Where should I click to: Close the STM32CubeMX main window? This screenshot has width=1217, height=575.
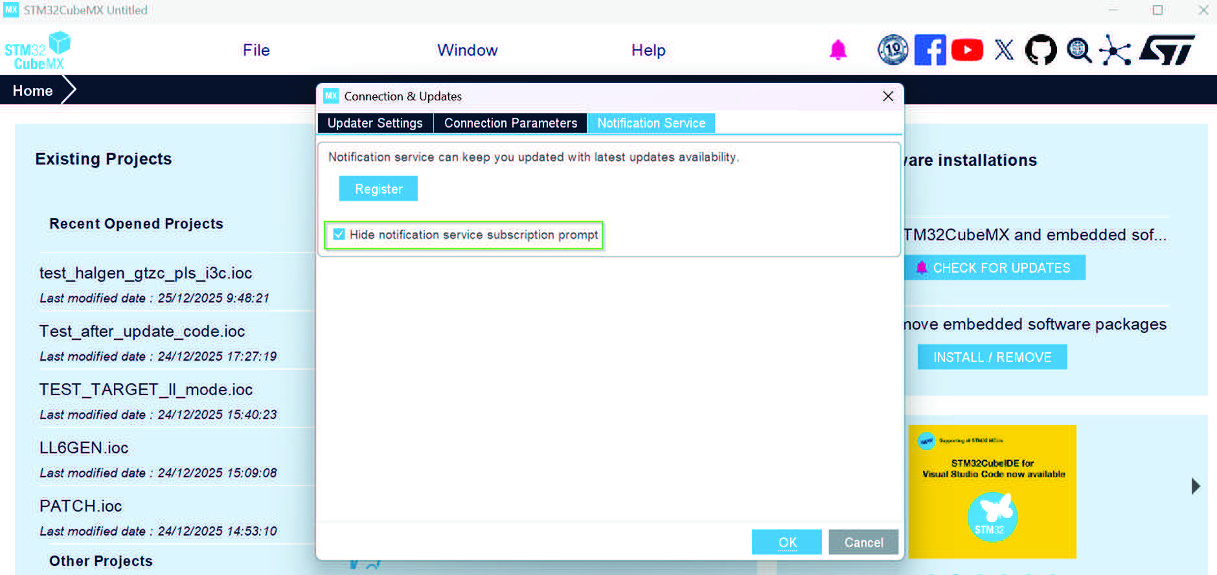(1203, 10)
